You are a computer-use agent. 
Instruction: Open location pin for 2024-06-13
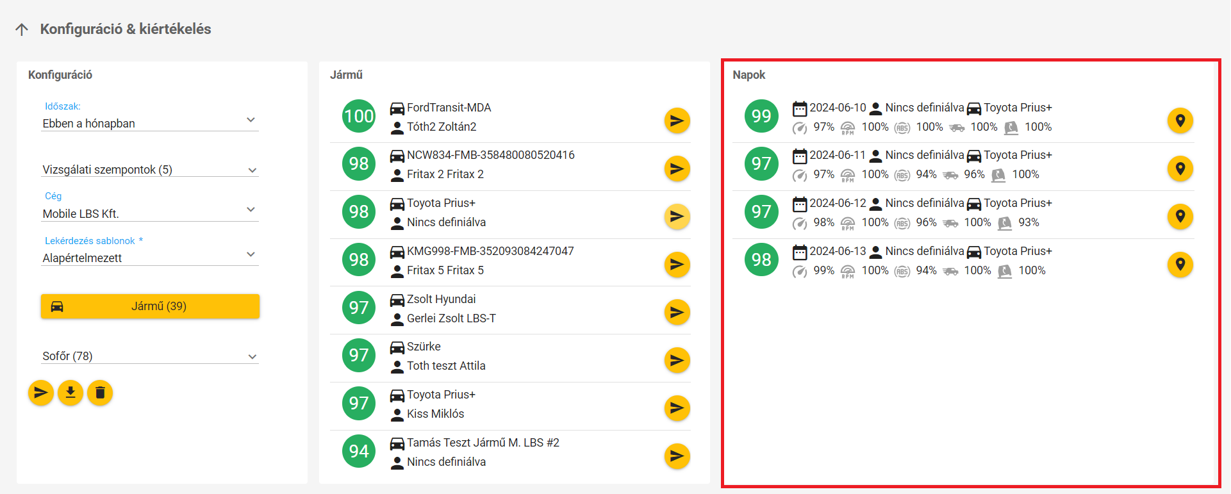1180,264
